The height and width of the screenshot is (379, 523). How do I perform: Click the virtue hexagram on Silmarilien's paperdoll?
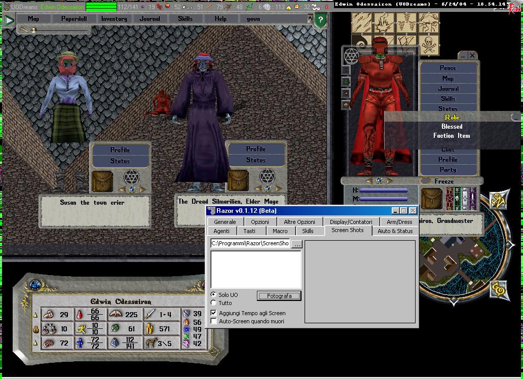tap(267, 176)
